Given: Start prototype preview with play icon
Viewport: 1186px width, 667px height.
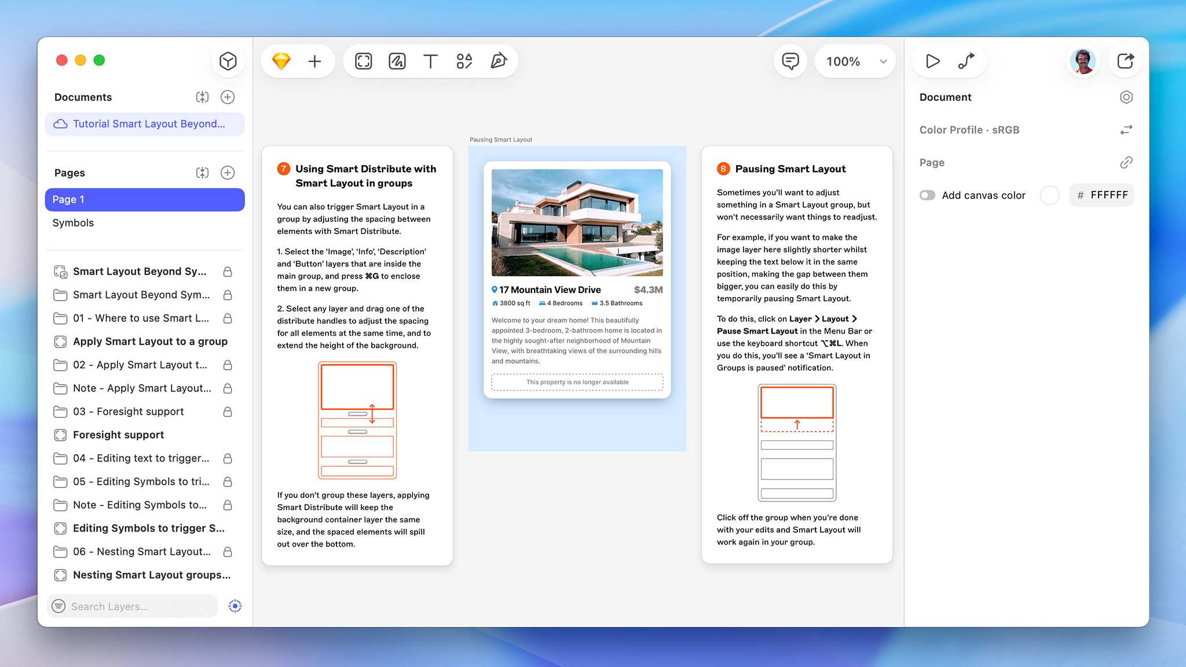Looking at the screenshot, I should (932, 61).
